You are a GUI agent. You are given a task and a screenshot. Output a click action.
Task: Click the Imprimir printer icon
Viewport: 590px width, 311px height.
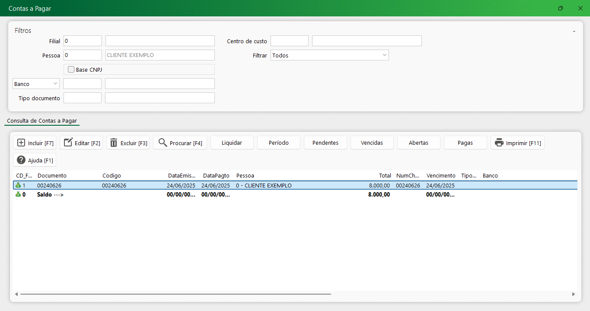click(x=499, y=143)
